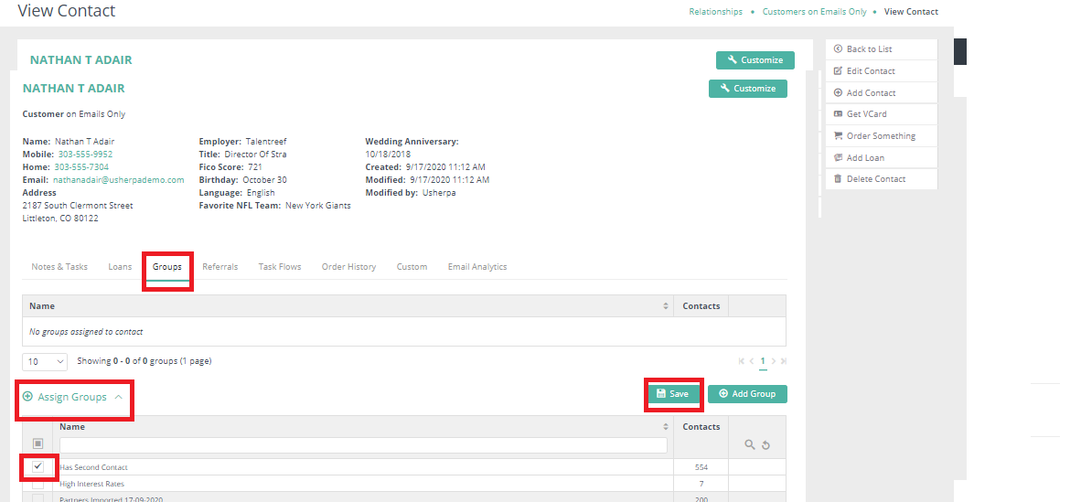Click the Back to List arrow icon
The height and width of the screenshot is (502, 1081).
tap(838, 49)
